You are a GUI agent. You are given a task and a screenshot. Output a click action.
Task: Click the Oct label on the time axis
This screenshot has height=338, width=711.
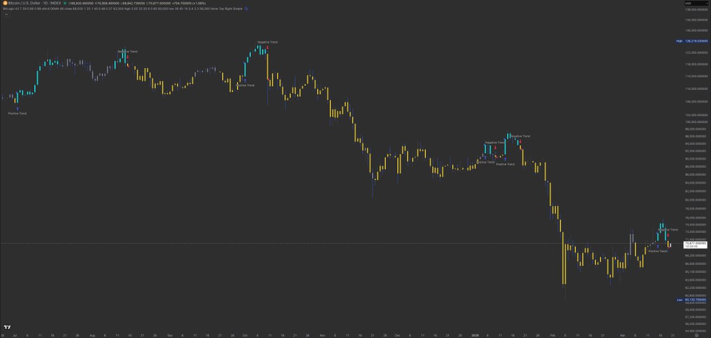244,334
